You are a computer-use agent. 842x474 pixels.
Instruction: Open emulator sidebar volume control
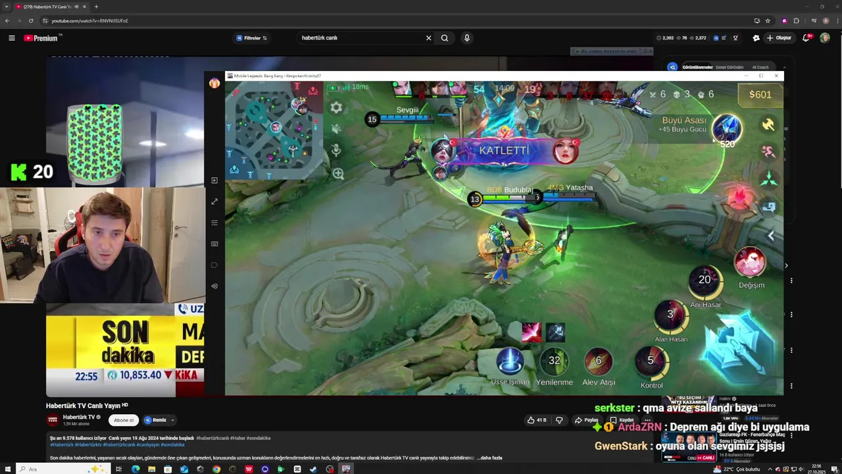(x=214, y=286)
